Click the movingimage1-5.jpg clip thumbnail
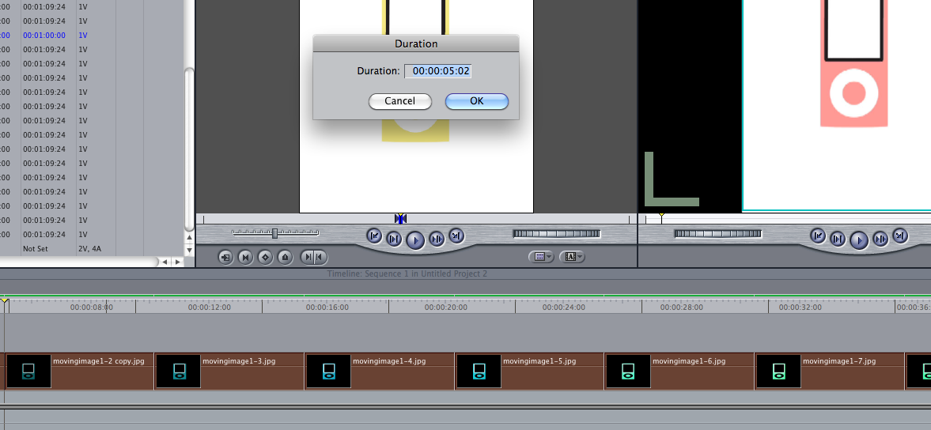Image resolution: width=931 pixels, height=430 pixels. pyautogui.click(x=479, y=372)
